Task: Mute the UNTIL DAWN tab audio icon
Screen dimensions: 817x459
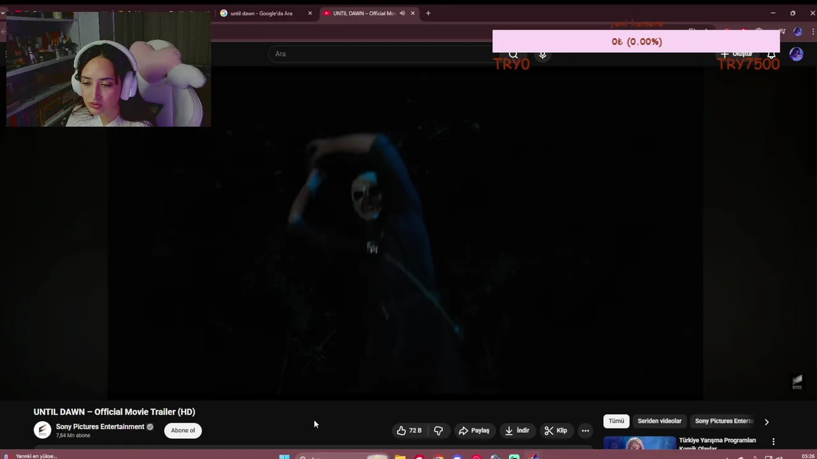Action: click(402, 13)
